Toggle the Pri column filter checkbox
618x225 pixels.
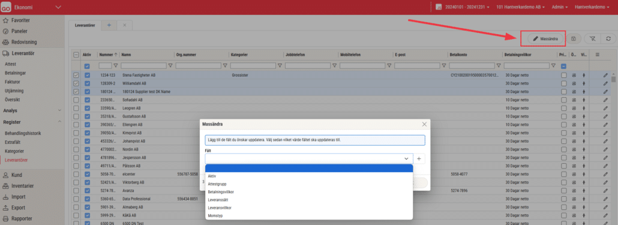click(564, 66)
